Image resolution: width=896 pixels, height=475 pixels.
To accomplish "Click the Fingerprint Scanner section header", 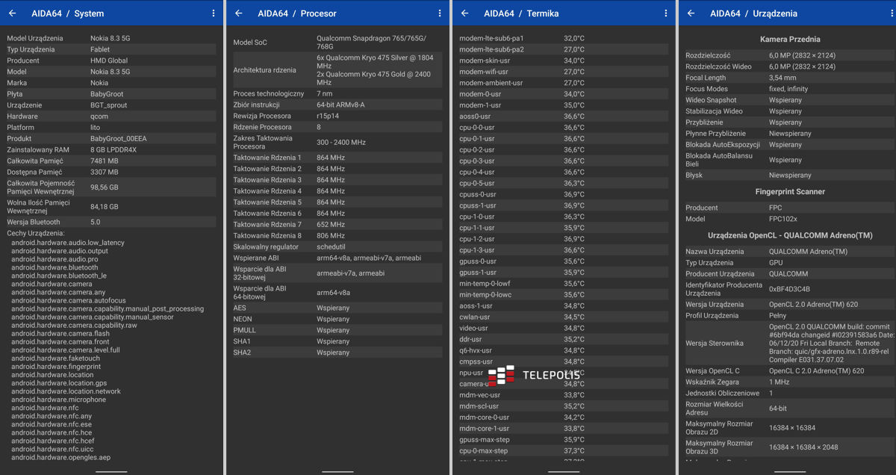I will coord(789,192).
